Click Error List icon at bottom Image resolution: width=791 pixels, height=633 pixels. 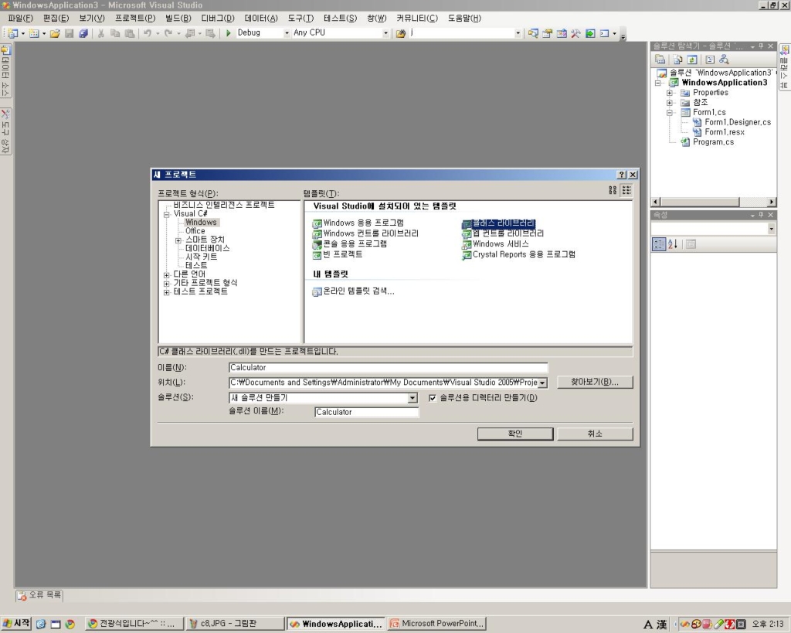pyautogui.click(x=22, y=596)
